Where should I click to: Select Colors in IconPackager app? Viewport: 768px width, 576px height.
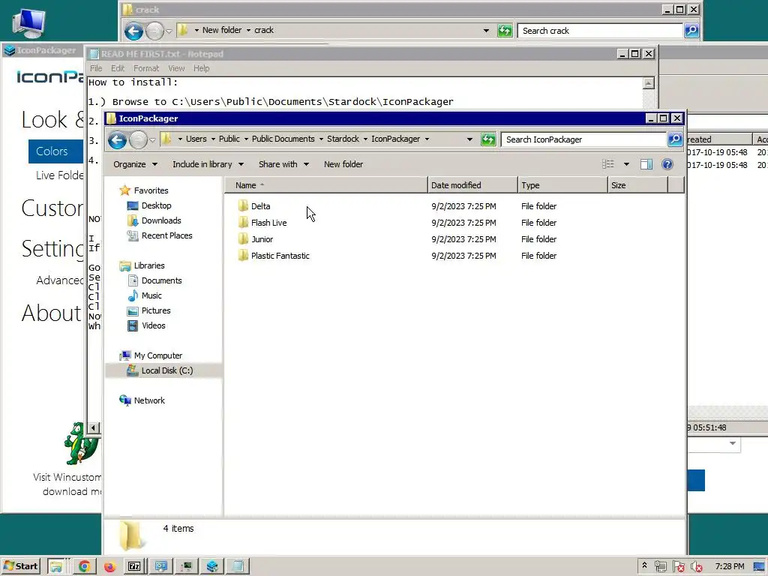click(x=55, y=151)
